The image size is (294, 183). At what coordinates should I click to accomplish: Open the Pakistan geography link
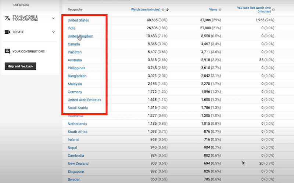(x=75, y=52)
